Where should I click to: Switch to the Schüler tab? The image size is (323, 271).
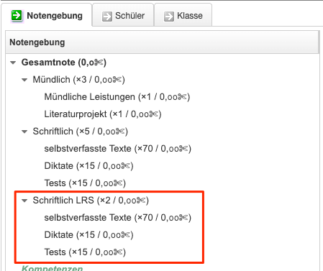(123, 15)
